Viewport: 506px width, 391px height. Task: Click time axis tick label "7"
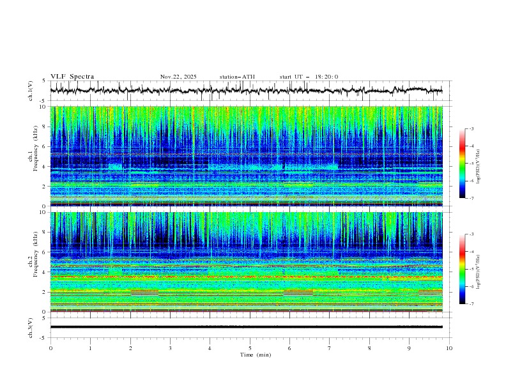330,348
